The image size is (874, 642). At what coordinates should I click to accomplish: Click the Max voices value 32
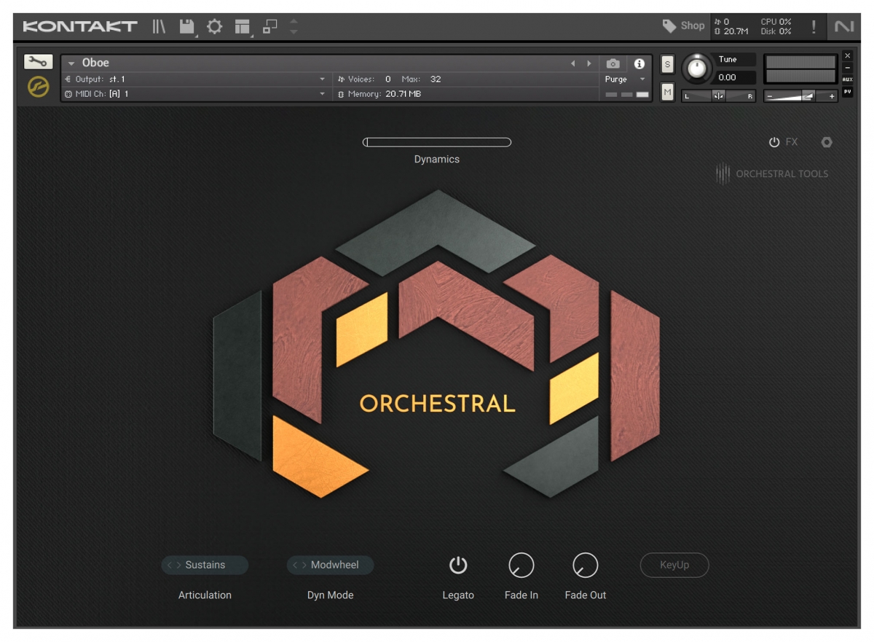[x=436, y=79]
